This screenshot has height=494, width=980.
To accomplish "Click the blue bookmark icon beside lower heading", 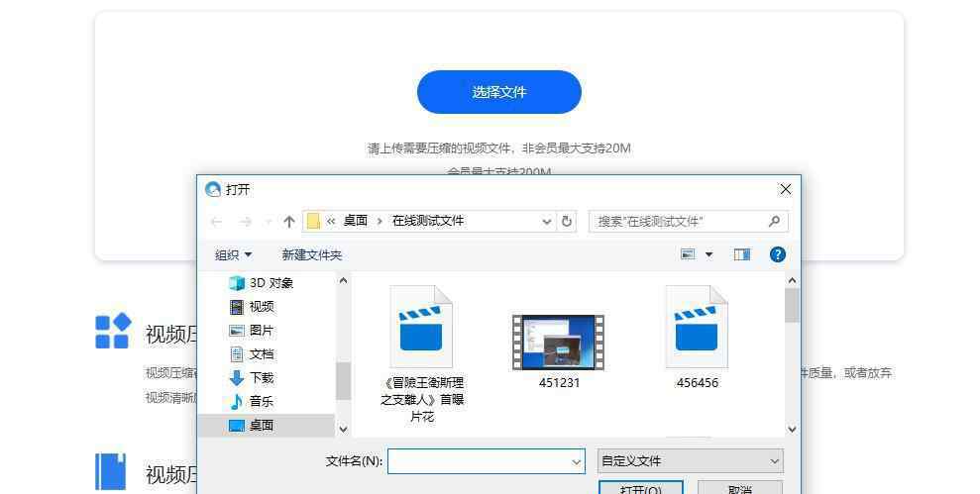I will (111, 472).
